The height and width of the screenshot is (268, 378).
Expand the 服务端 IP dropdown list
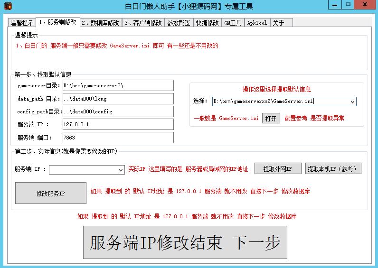(121, 170)
